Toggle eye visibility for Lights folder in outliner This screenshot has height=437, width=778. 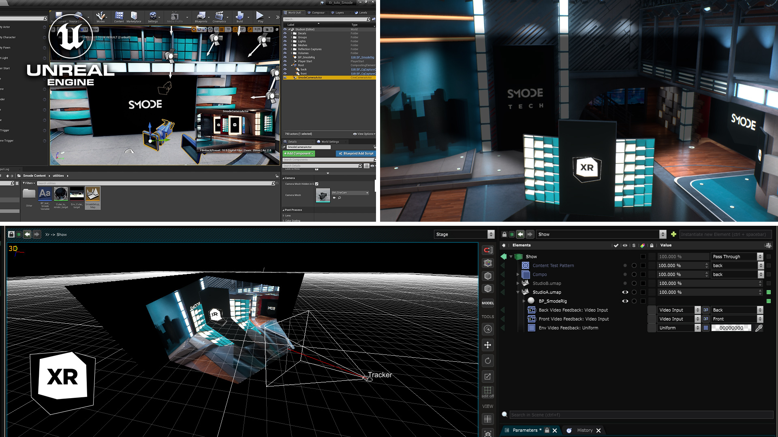click(285, 41)
